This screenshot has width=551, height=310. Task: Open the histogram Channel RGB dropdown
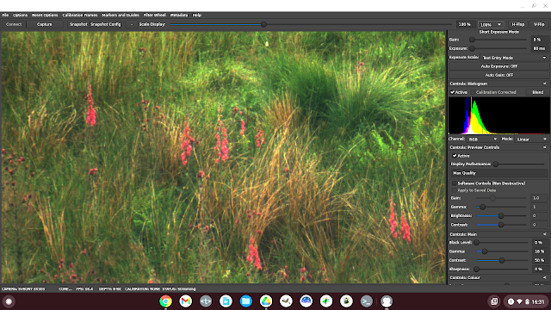pos(482,139)
